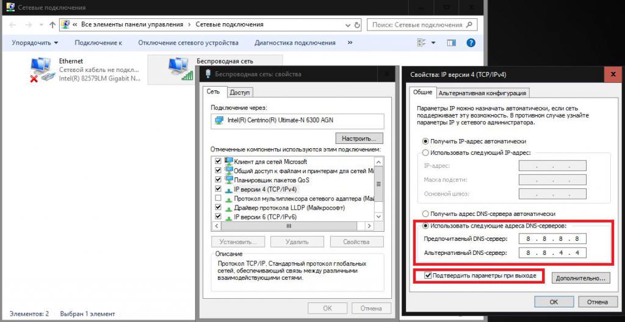Screen dimensions: 625x322
Task: Click the forward navigation arrow
Action: [28, 25]
